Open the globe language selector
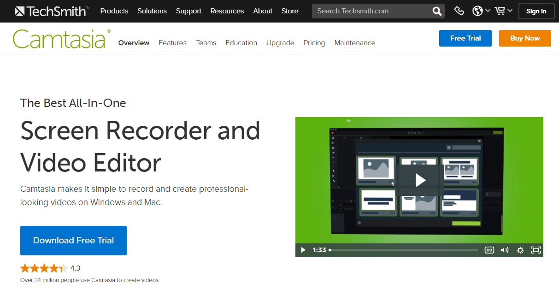Image resolution: width=559 pixels, height=295 pixels. click(481, 11)
